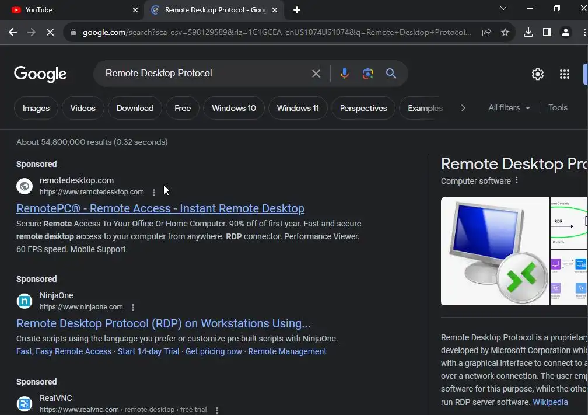Open search Tools
This screenshot has height=415, width=588.
tap(558, 107)
